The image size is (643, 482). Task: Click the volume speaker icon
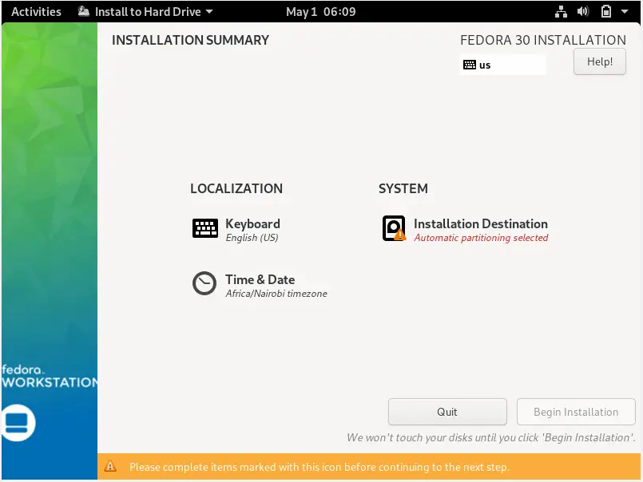(x=583, y=11)
